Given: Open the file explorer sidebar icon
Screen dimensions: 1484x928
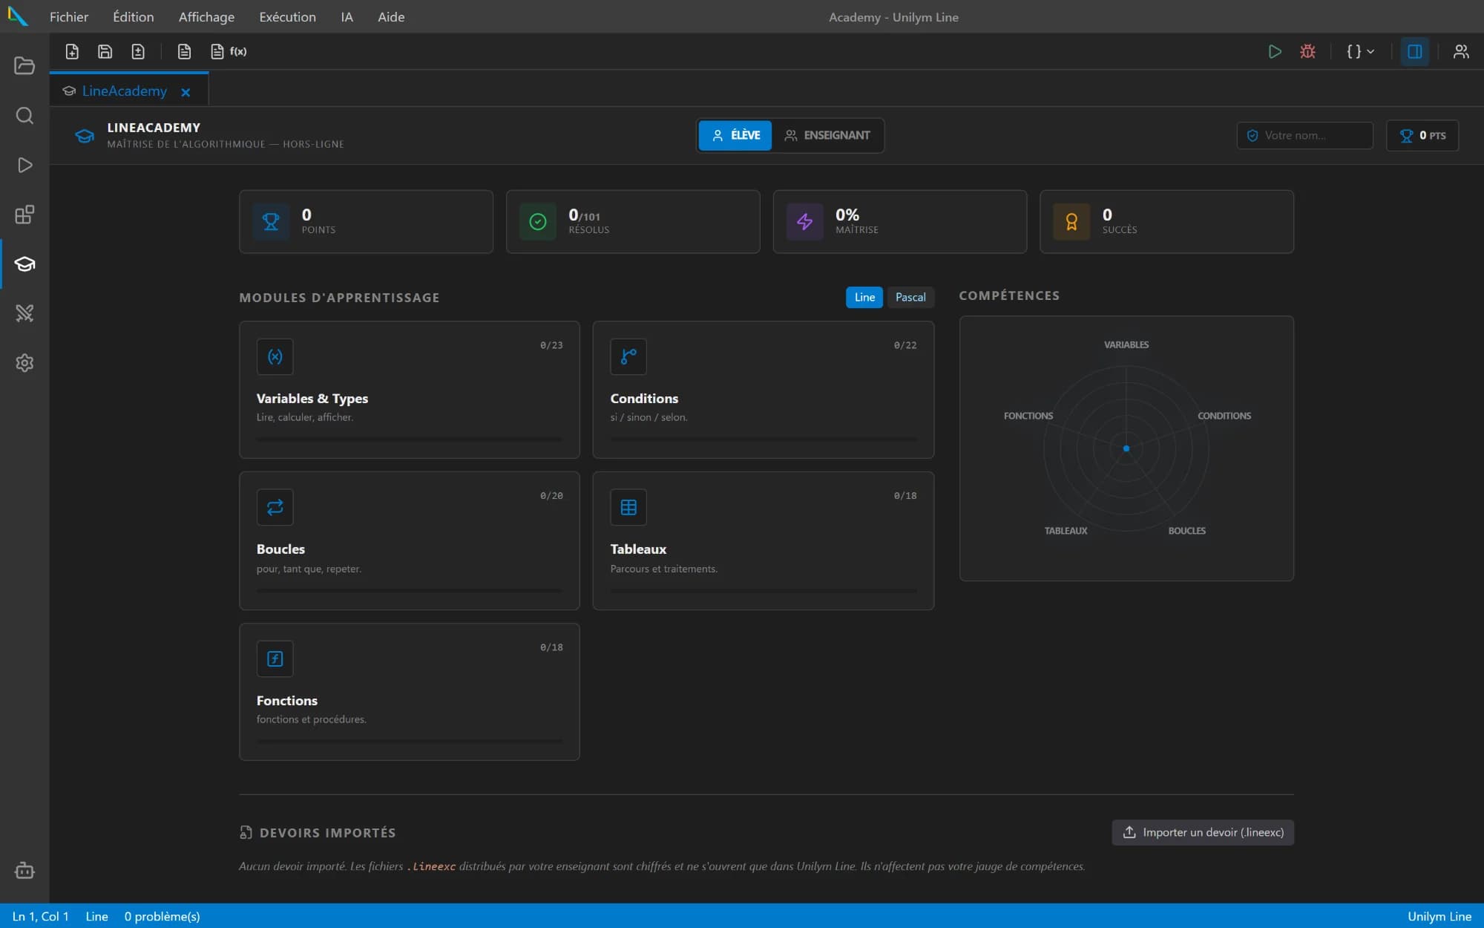Looking at the screenshot, I should pyautogui.click(x=24, y=65).
